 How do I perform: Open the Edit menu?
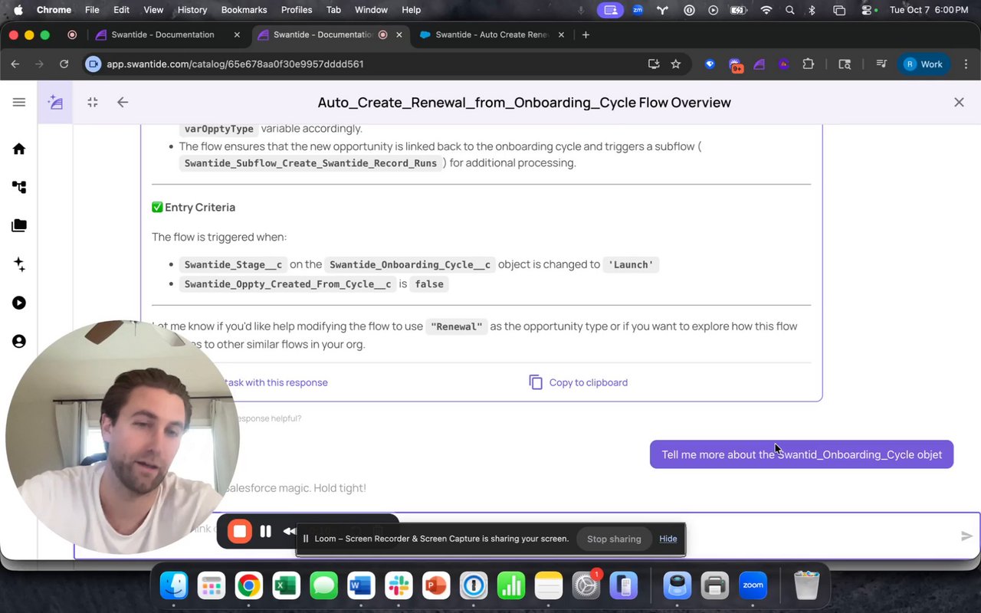(121, 10)
